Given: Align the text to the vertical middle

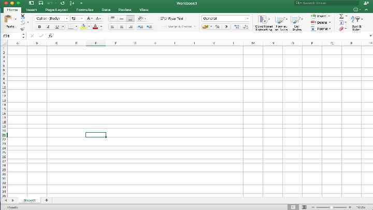Looking at the screenshot, I should pos(121,18).
